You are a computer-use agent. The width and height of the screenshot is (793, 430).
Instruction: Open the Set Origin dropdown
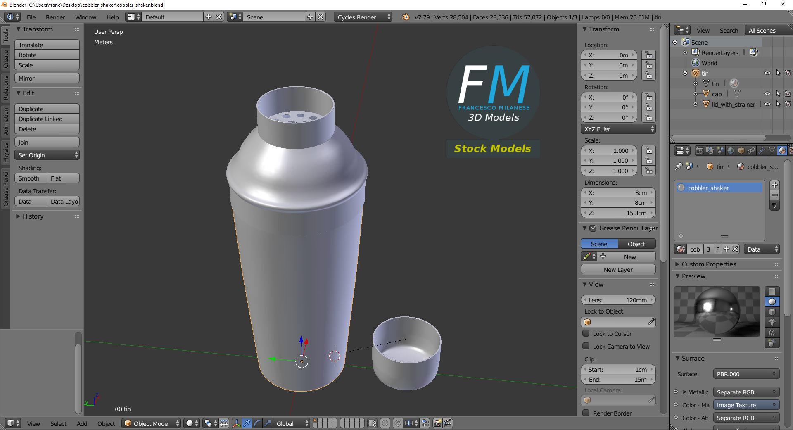[x=47, y=155]
